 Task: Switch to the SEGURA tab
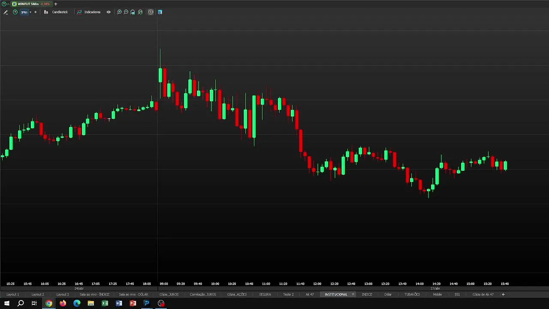point(265,294)
